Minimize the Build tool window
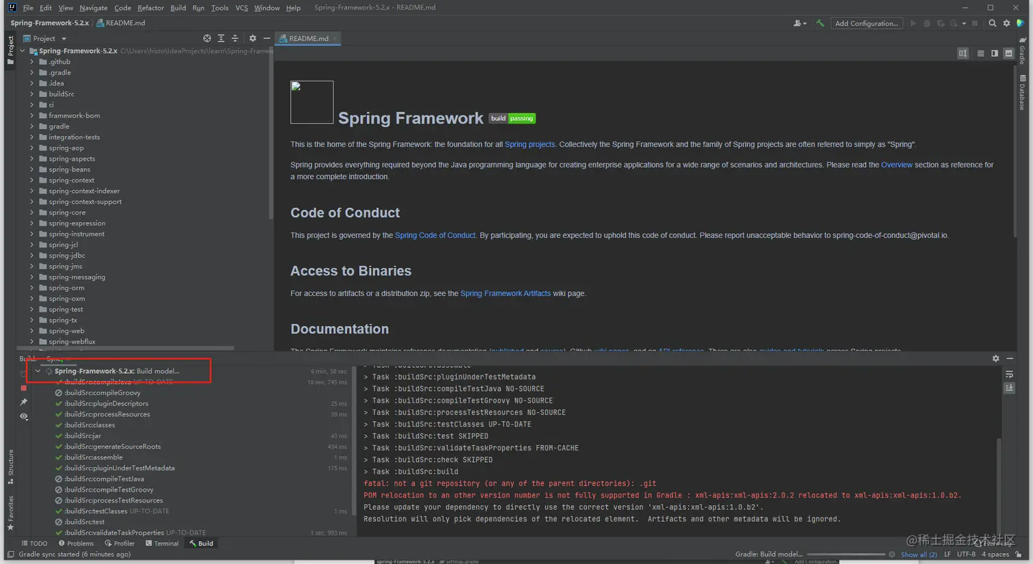 coord(1010,358)
